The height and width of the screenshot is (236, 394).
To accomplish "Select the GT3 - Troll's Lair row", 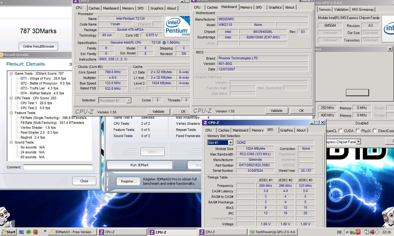I will click(39, 88).
